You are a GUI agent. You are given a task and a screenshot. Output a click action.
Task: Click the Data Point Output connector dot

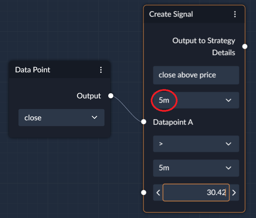(x=111, y=96)
